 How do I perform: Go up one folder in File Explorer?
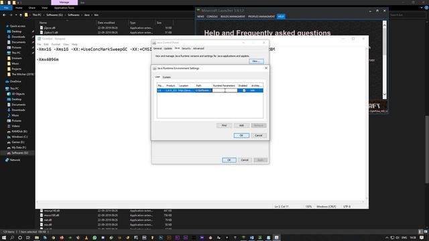pyautogui.click(x=21, y=15)
